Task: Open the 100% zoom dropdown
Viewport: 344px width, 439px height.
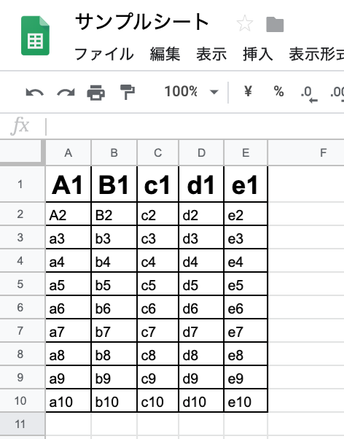Action: pos(191,92)
